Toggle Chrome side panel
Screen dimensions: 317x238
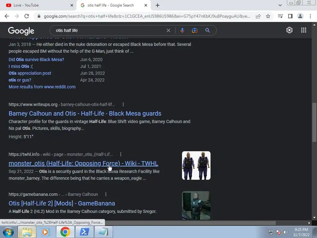(290, 16)
